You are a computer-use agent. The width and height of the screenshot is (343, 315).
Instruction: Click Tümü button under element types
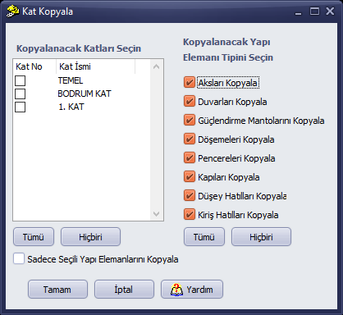[204, 237]
